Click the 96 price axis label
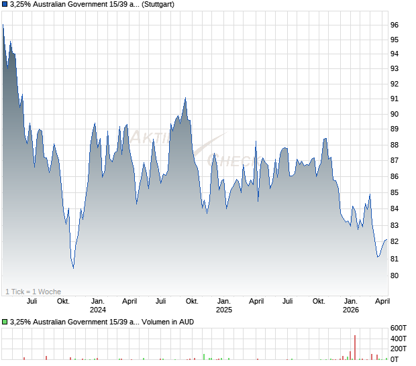 [395, 25]
